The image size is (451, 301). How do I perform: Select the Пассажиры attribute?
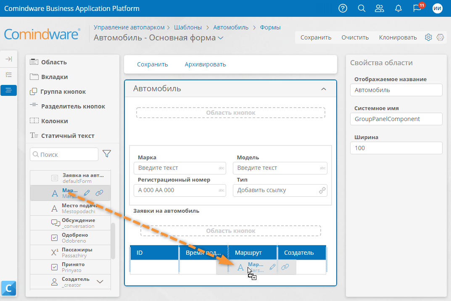[71, 252]
